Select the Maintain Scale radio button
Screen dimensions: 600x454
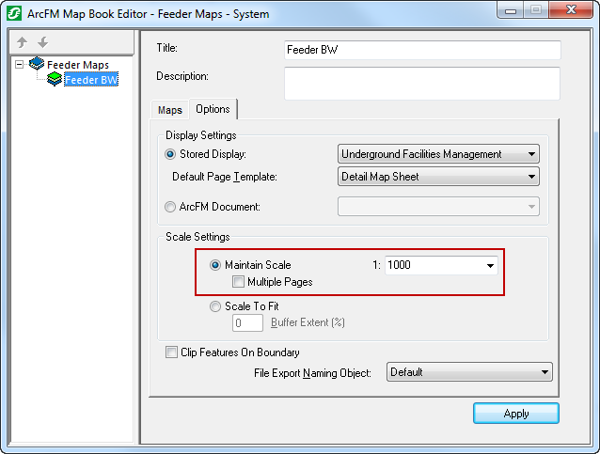pyautogui.click(x=215, y=265)
